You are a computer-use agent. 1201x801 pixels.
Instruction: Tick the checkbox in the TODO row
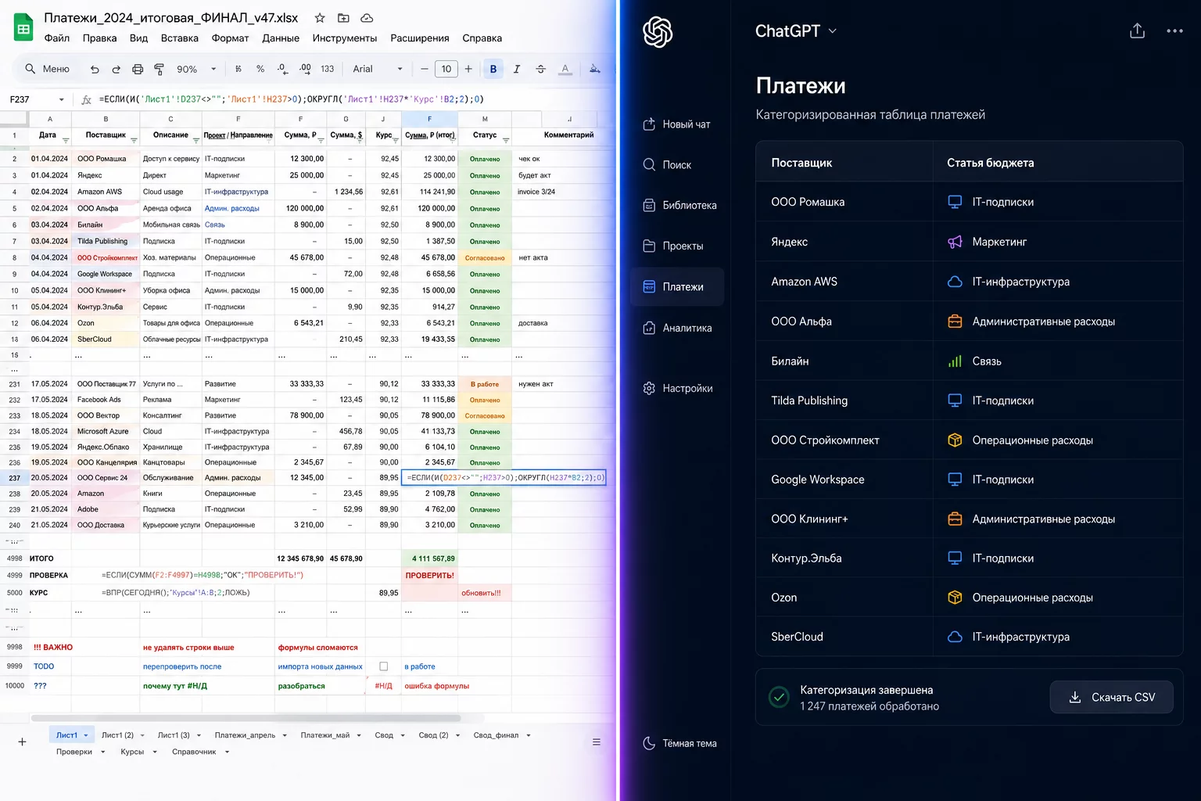click(383, 666)
